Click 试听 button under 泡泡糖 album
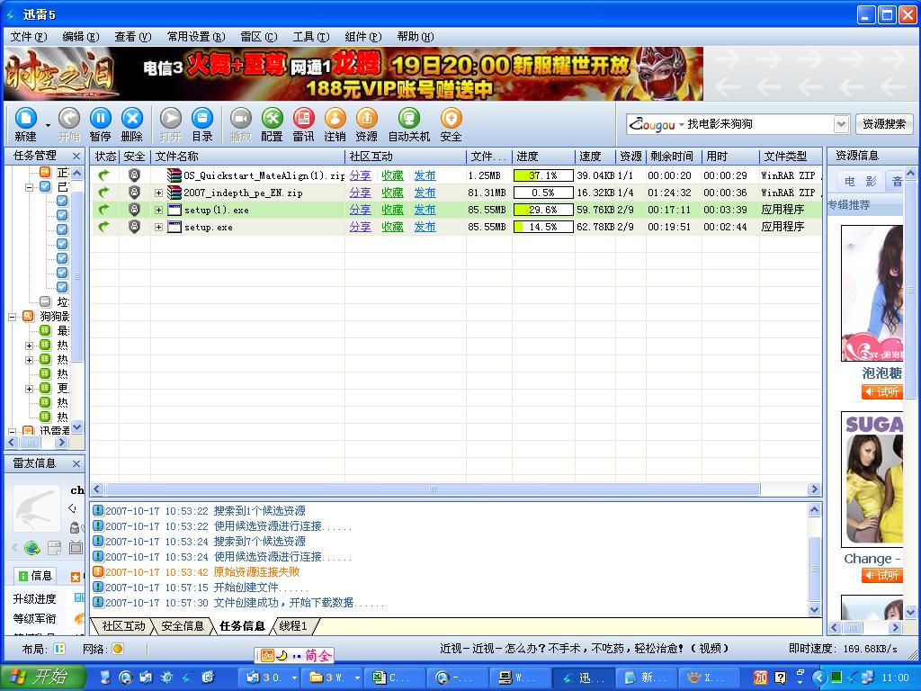This screenshot has height=691, width=921. point(881,392)
